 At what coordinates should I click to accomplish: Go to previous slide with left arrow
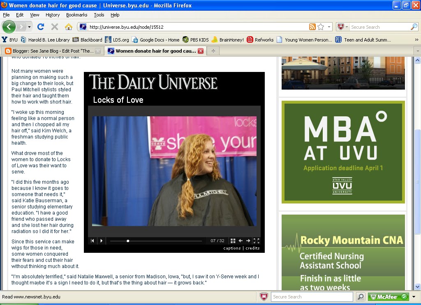241,241
